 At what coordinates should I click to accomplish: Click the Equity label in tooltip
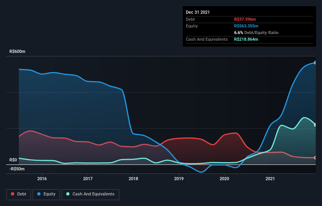(x=192, y=26)
